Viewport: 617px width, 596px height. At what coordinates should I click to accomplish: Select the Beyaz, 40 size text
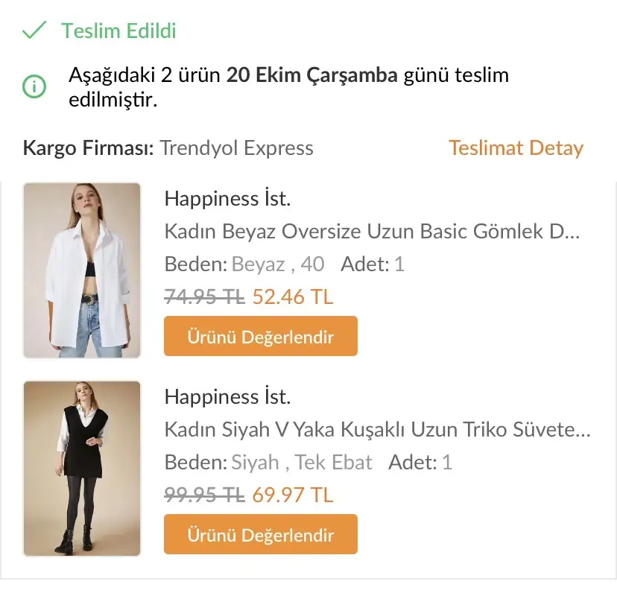click(278, 264)
